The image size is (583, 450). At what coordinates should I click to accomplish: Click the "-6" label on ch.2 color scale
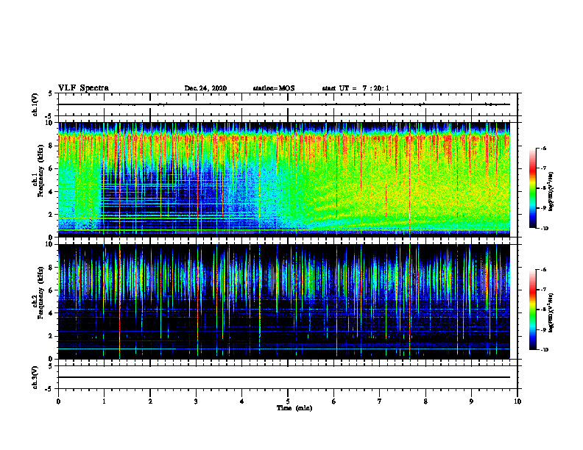tap(543, 270)
